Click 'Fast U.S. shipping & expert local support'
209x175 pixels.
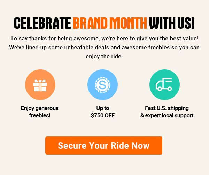pyautogui.click(x=167, y=111)
